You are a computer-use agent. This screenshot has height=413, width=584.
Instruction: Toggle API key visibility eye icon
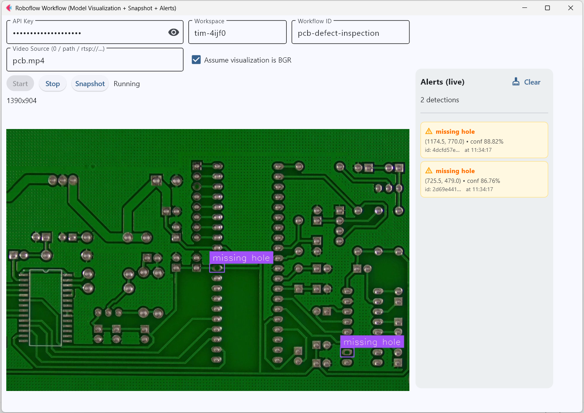pyautogui.click(x=173, y=33)
